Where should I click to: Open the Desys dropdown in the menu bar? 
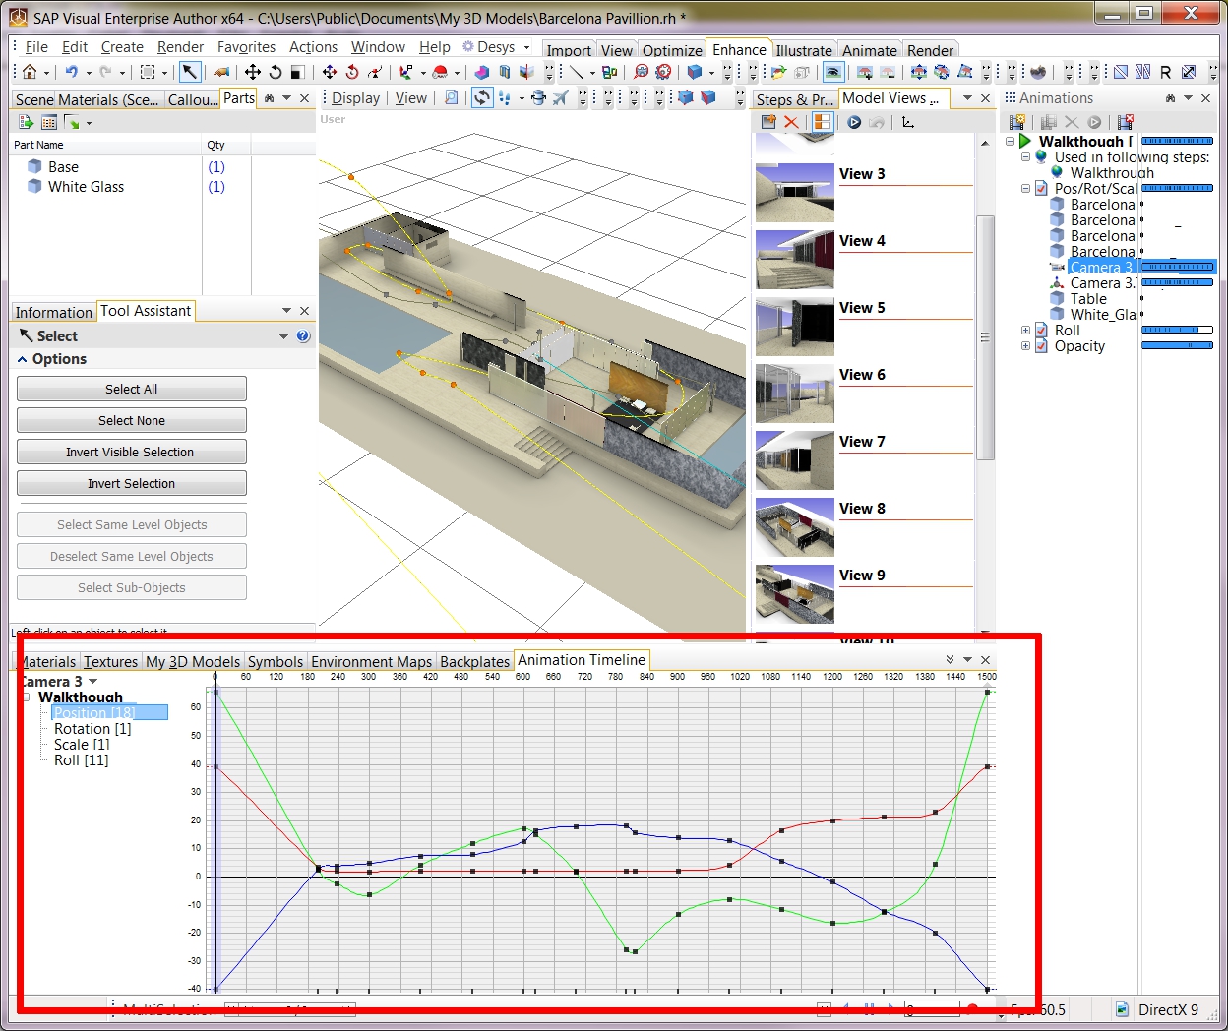[x=527, y=47]
